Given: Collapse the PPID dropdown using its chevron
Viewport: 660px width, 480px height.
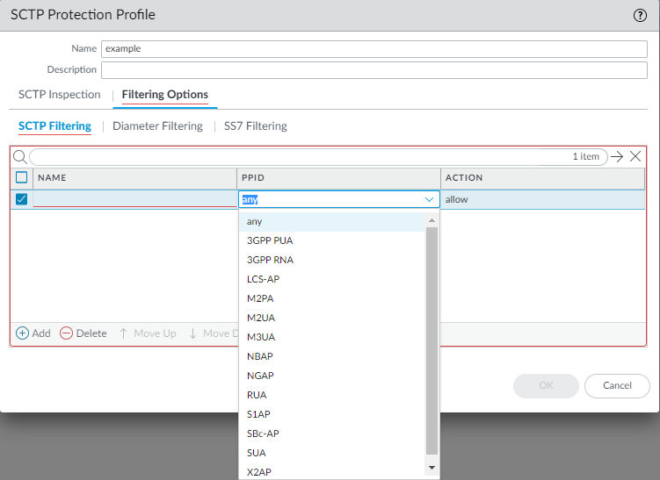Looking at the screenshot, I should pos(430,200).
